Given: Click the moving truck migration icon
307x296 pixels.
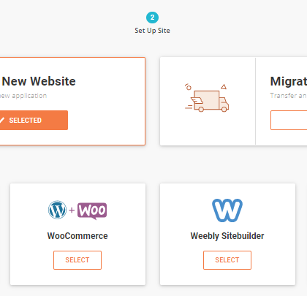Looking at the screenshot, I should [207, 97].
